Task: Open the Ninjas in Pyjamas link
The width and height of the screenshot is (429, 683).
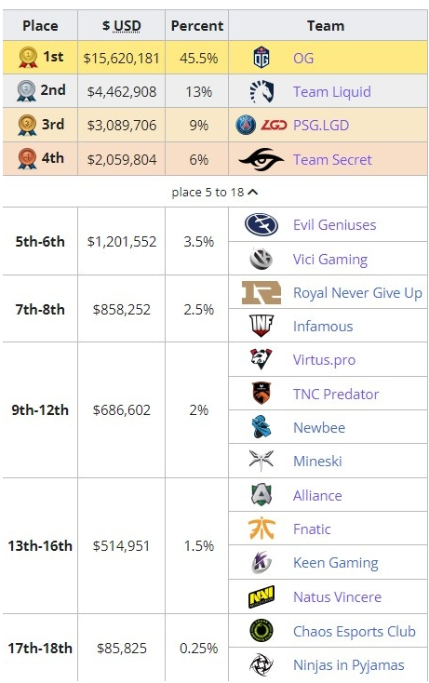Action: 348,665
